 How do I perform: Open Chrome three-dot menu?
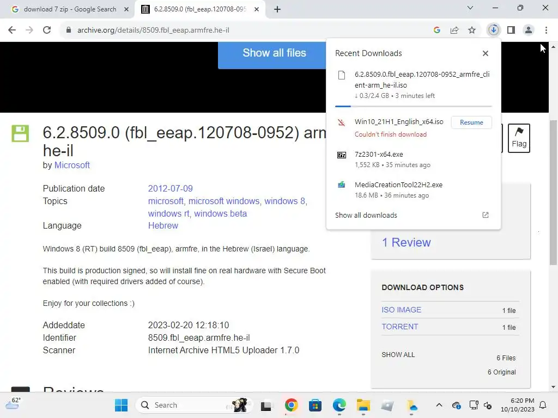[x=546, y=30]
